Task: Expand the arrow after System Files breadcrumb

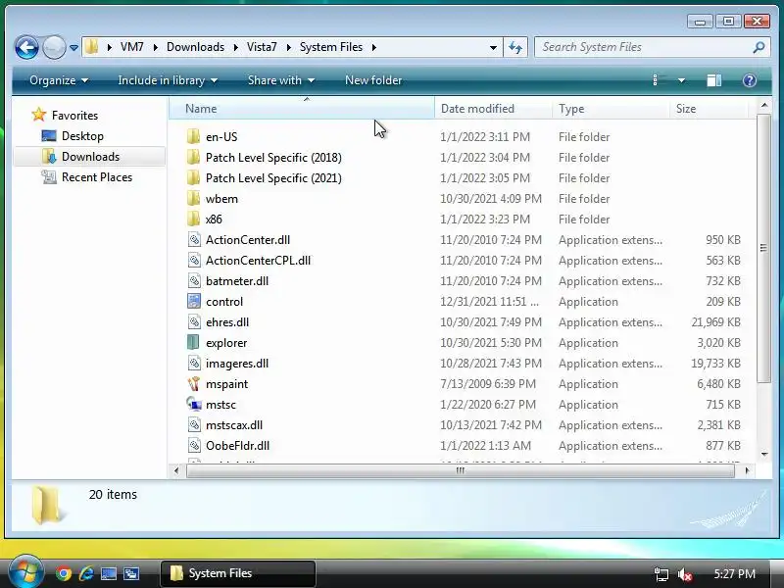Action: point(373,47)
